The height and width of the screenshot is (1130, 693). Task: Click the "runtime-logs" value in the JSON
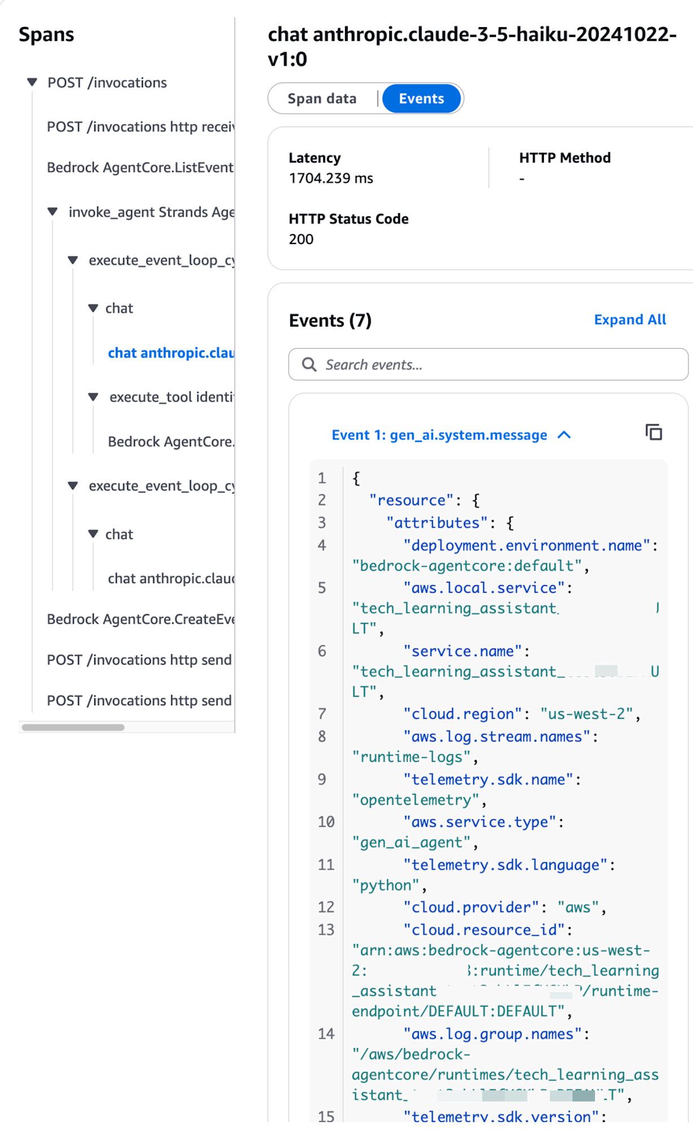coord(411,757)
